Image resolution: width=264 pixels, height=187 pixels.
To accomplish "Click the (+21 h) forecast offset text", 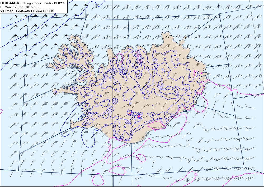I will tap(49, 11).
